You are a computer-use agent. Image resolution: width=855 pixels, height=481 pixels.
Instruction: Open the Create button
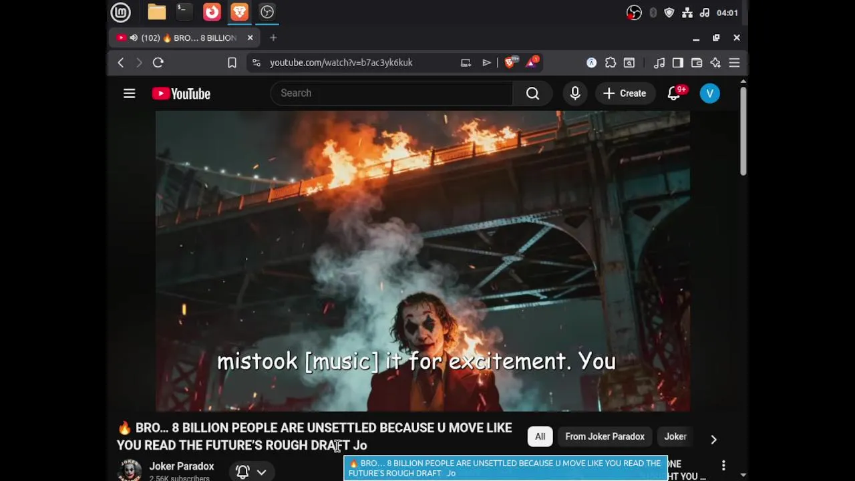625,94
